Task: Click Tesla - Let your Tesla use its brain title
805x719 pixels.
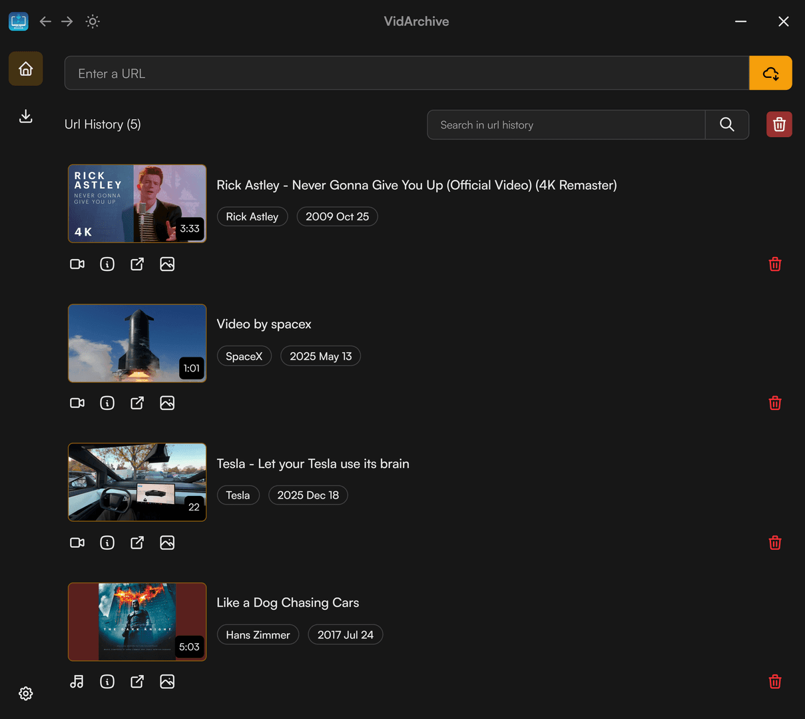Action: coord(313,464)
